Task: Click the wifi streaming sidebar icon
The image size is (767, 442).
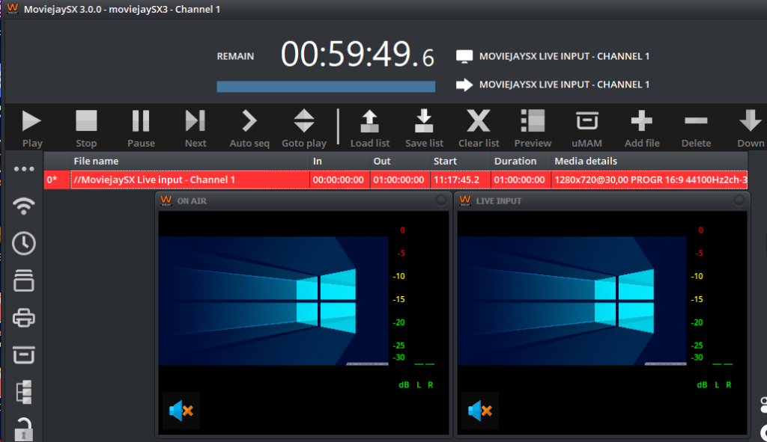Action: tap(24, 205)
